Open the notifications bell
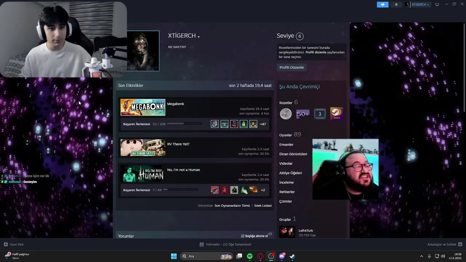The height and width of the screenshot is (262, 466). [396, 4]
